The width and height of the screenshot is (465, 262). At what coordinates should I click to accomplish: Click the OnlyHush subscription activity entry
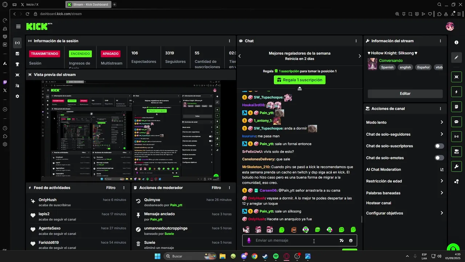78,202
